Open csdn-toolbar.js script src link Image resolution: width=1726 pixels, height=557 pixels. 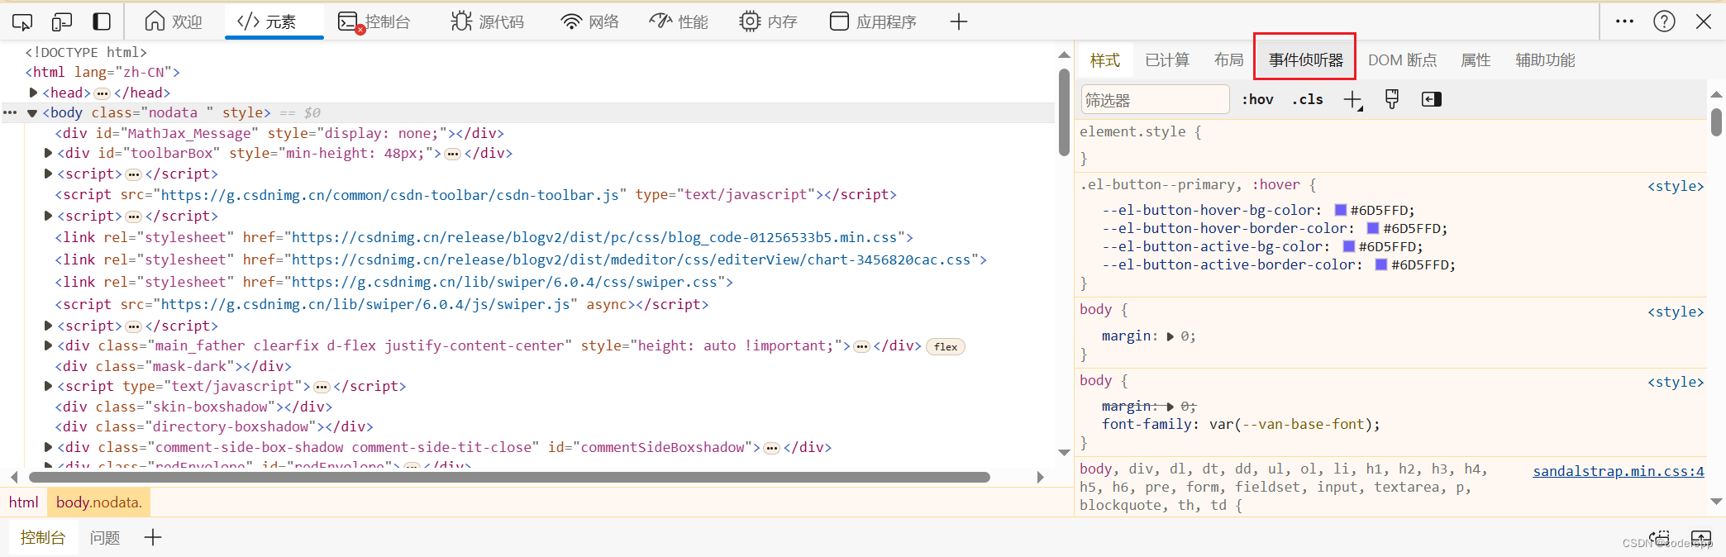390,195
